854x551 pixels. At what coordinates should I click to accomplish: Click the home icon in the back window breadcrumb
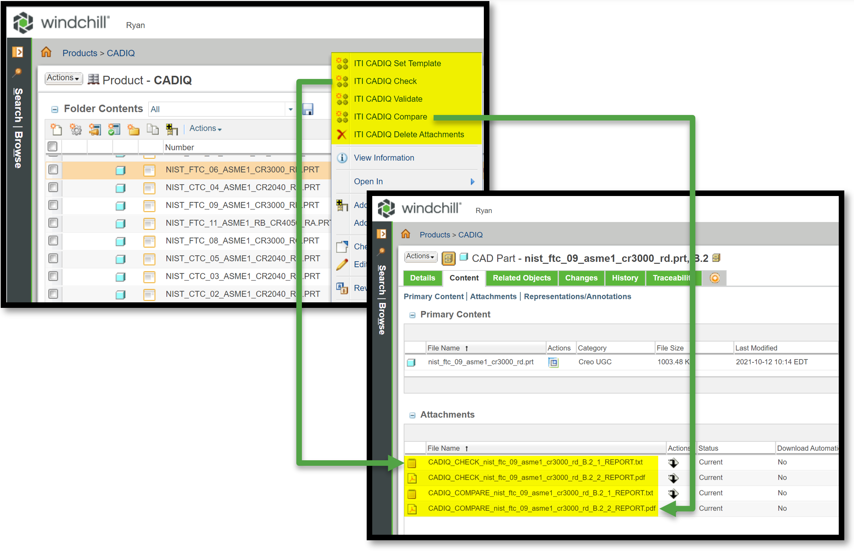[x=46, y=52]
